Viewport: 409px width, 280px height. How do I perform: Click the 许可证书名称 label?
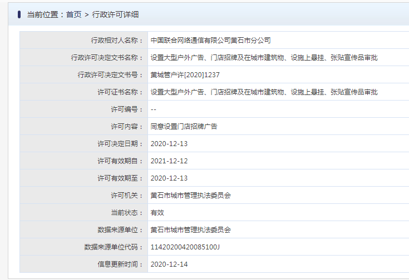(120, 92)
